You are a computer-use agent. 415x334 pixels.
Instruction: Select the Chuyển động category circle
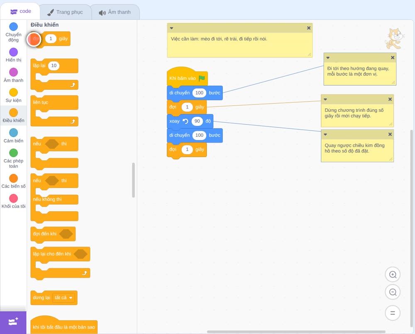[x=14, y=27]
